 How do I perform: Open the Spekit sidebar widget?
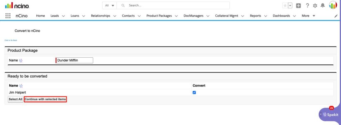[x=330, y=114]
